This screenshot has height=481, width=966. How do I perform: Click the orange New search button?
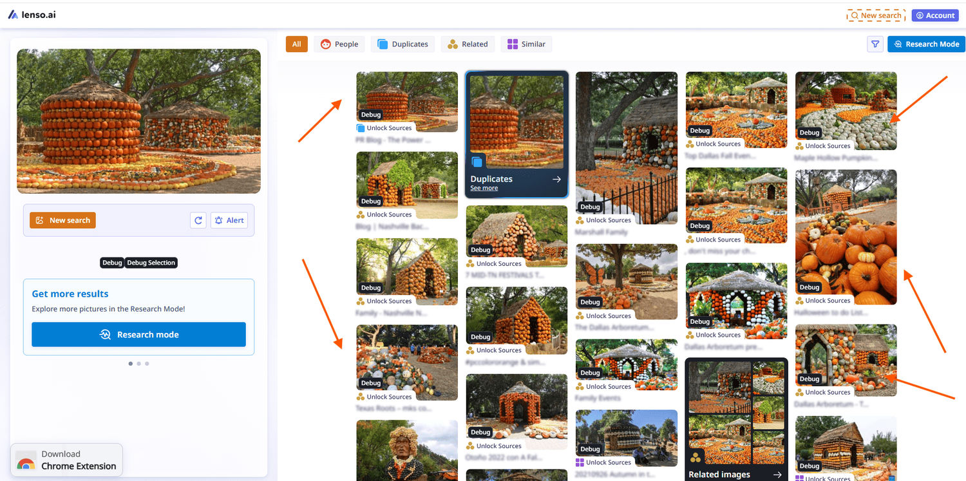click(x=62, y=220)
